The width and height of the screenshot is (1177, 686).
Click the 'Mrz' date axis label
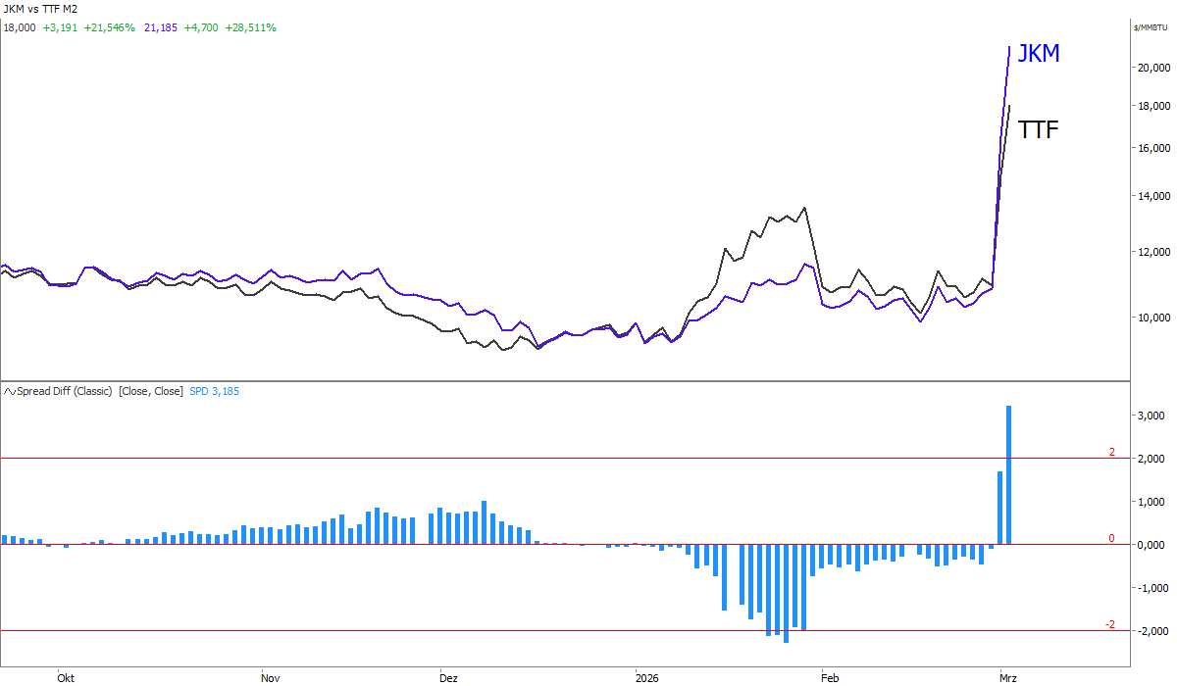click(x=1007, y=678)
